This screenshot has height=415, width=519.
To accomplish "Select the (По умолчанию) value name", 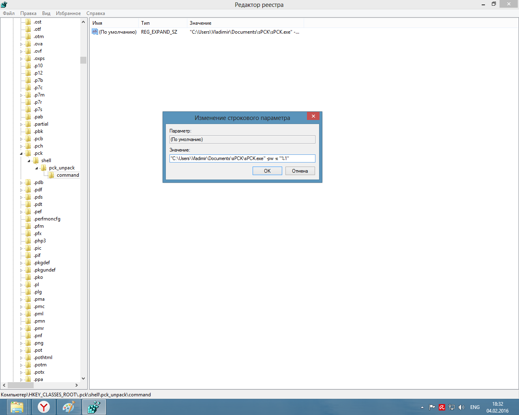I will pos(118,32).
